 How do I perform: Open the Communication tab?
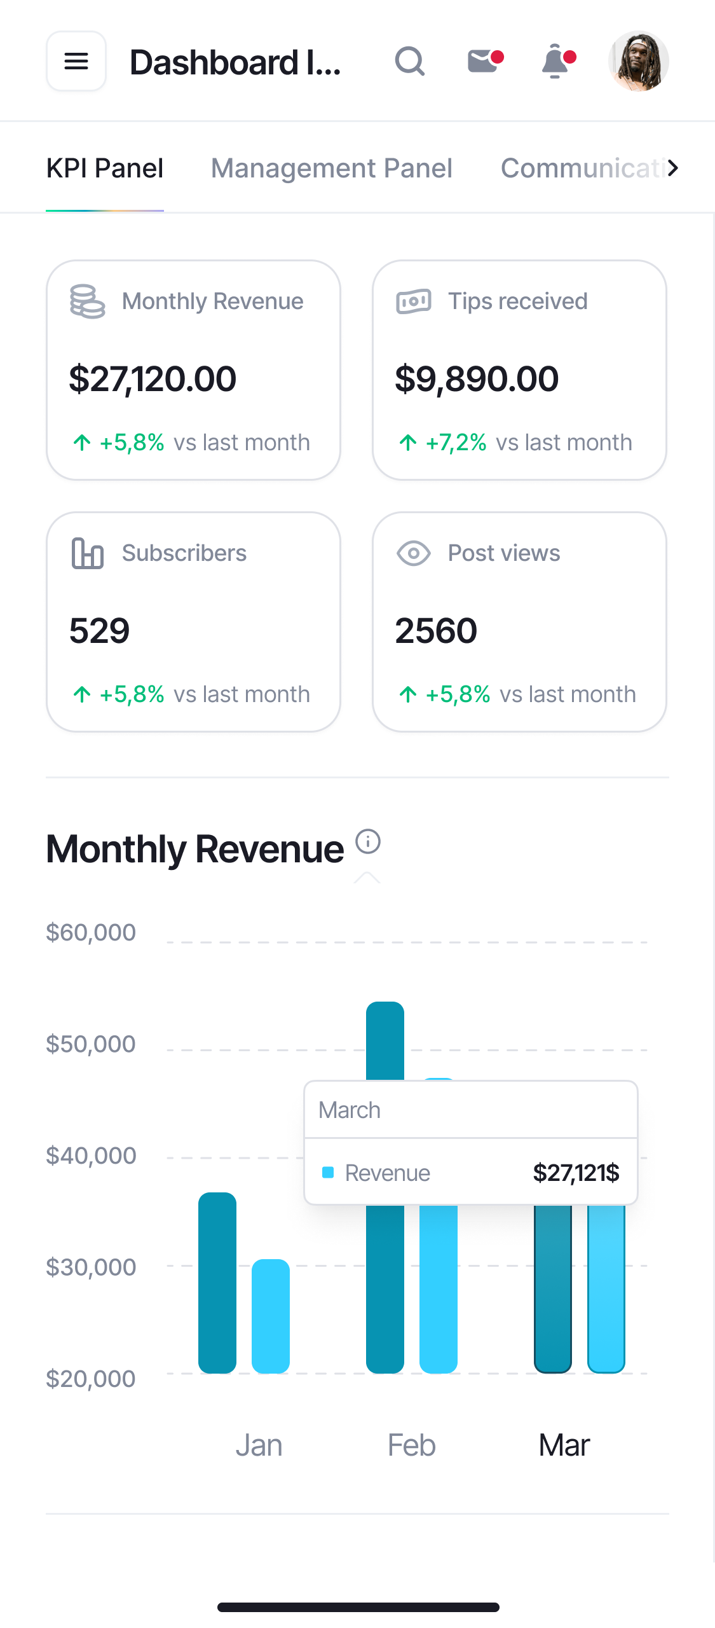click(x=582, y=169)
